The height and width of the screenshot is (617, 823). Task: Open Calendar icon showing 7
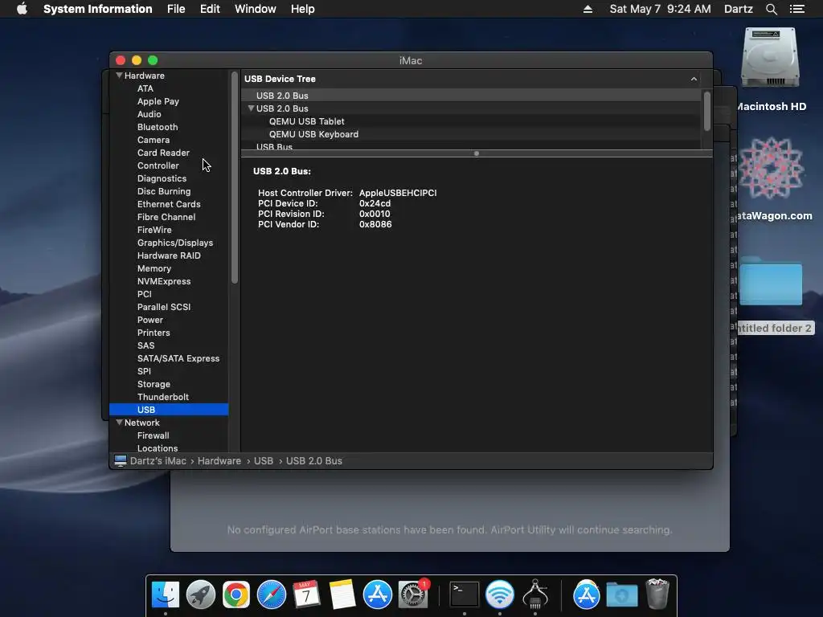tap(306, 595)
